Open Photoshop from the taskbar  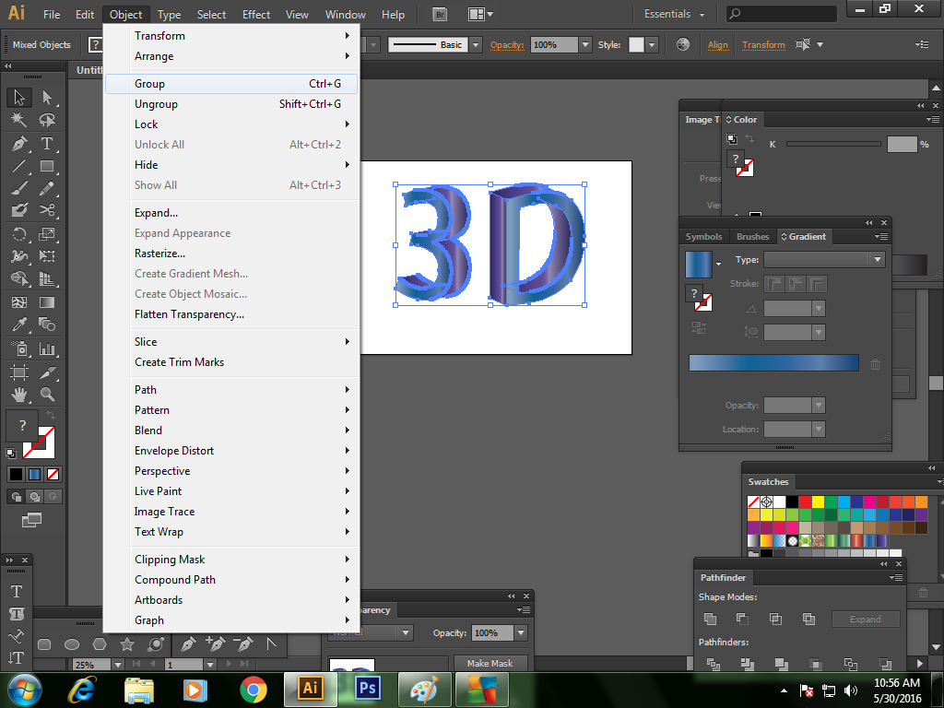[x=366, y=688]
